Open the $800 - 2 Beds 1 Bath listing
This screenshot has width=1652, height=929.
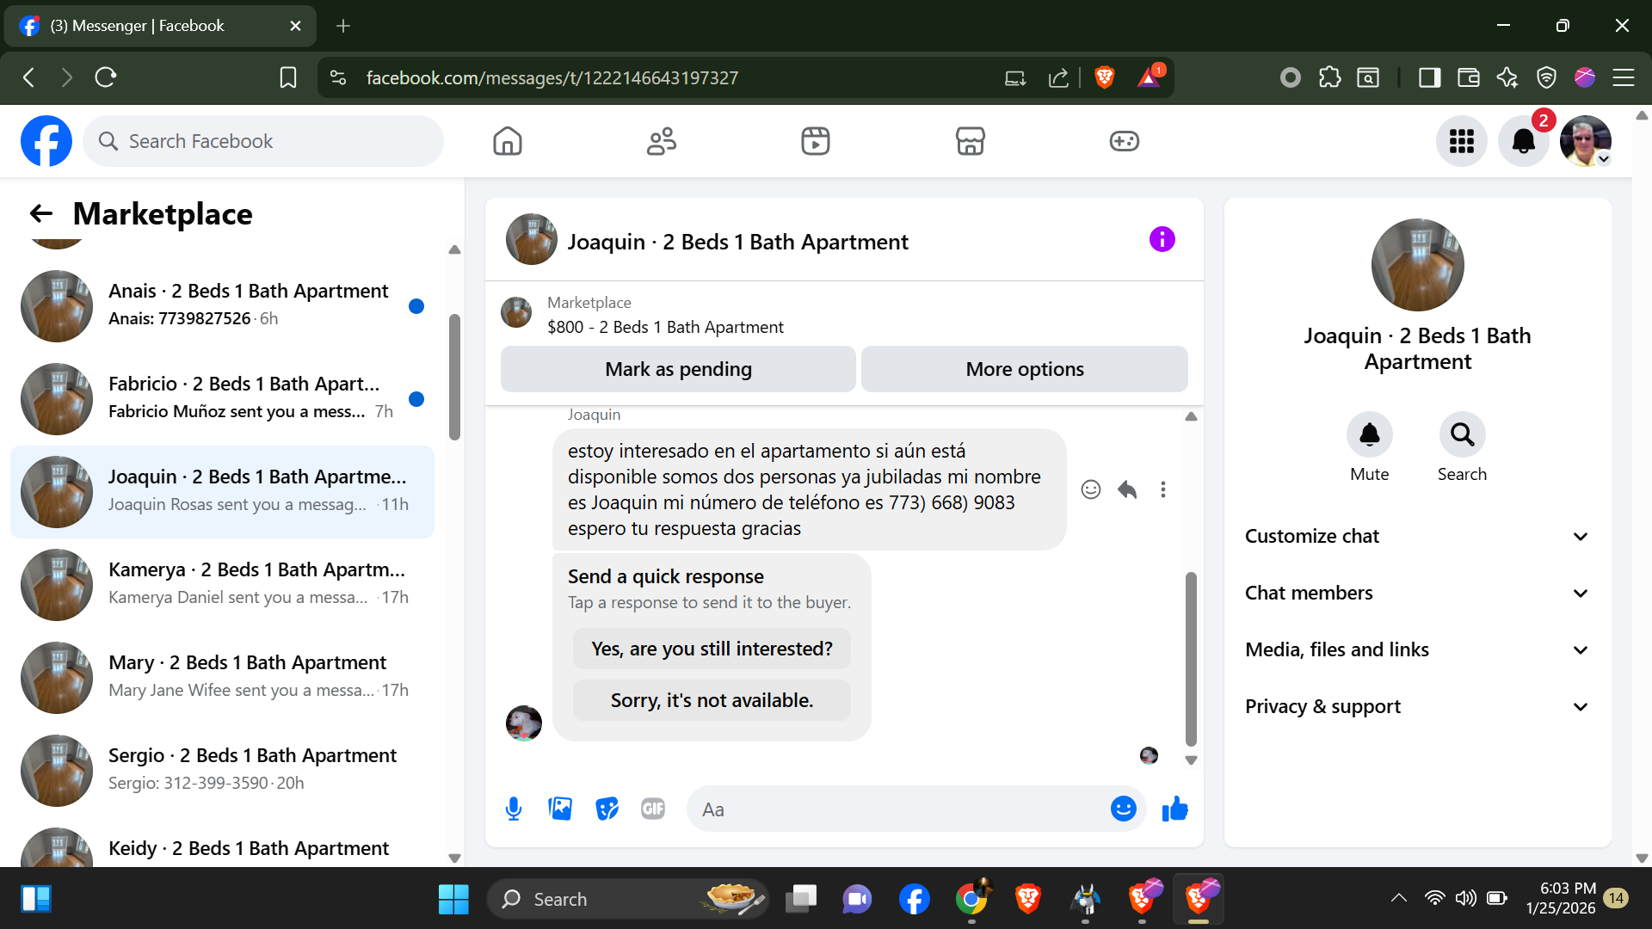tap(665, 327)
